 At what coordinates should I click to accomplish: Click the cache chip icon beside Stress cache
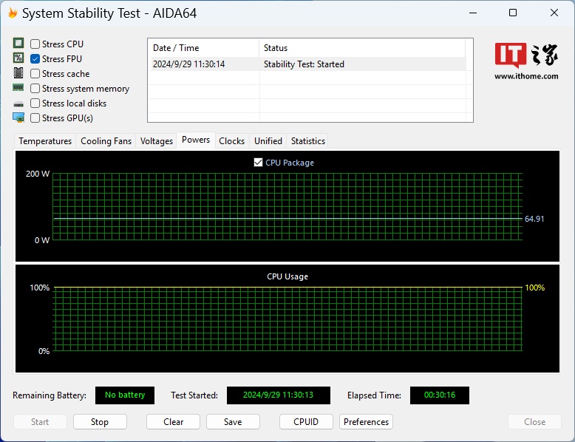coord(18,72)
